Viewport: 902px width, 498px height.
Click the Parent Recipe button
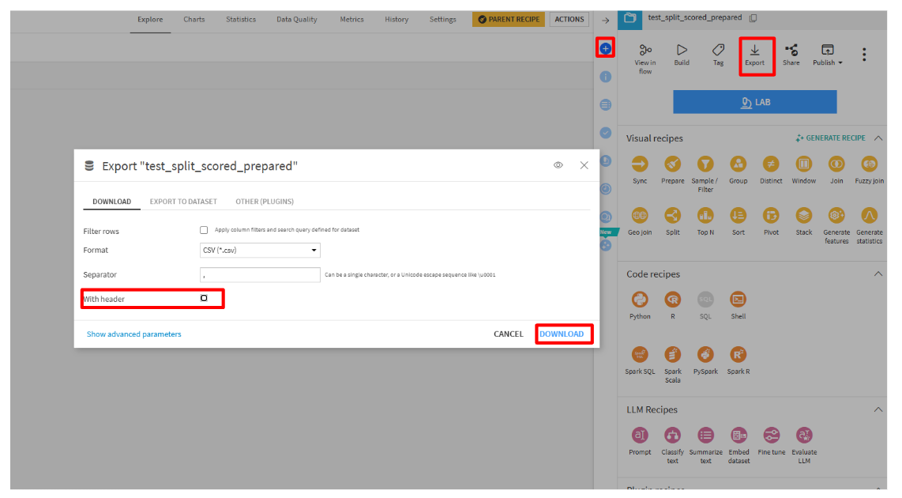(509, 20)
